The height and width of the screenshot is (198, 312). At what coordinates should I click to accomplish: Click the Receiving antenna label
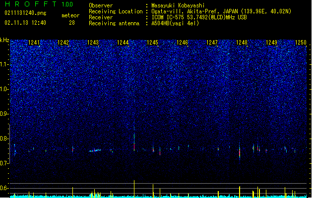point(114,23)
